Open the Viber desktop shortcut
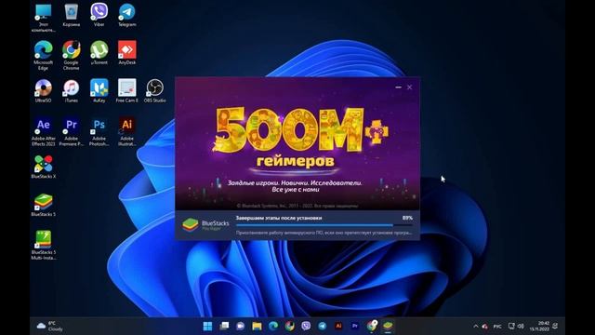 [x=99, y=15]
